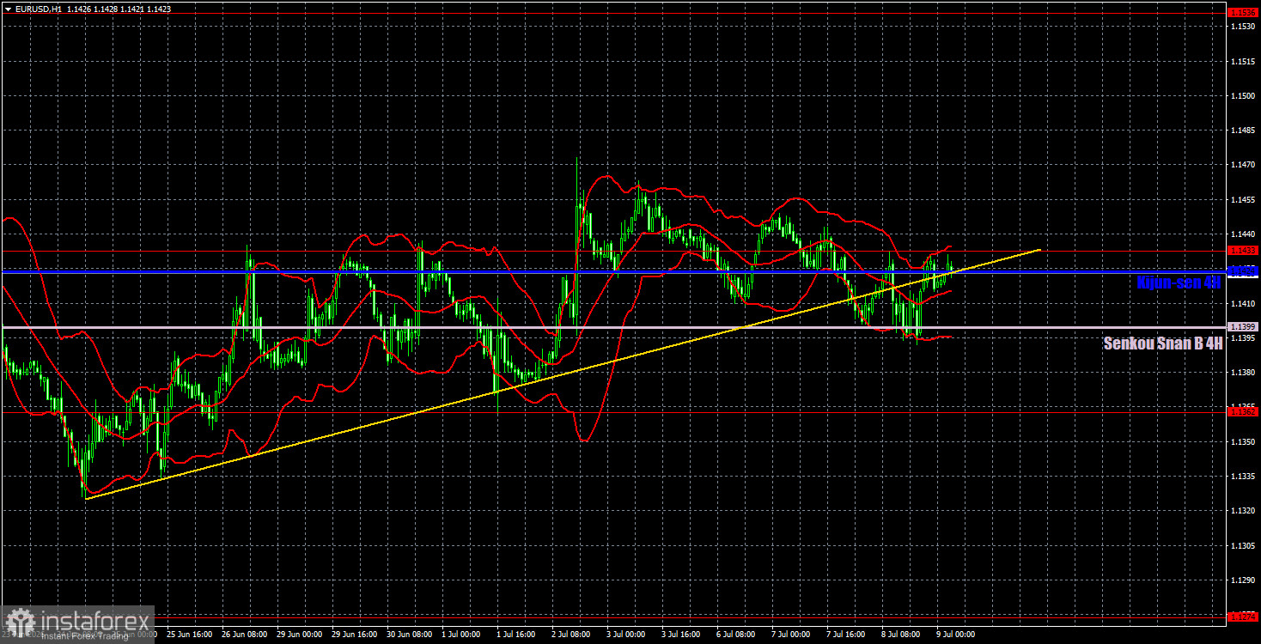
Task: Click the 7 Jul 00:00 time label
Action: 793,635
